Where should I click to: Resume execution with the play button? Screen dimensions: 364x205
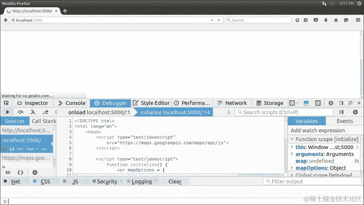[7, 112]
